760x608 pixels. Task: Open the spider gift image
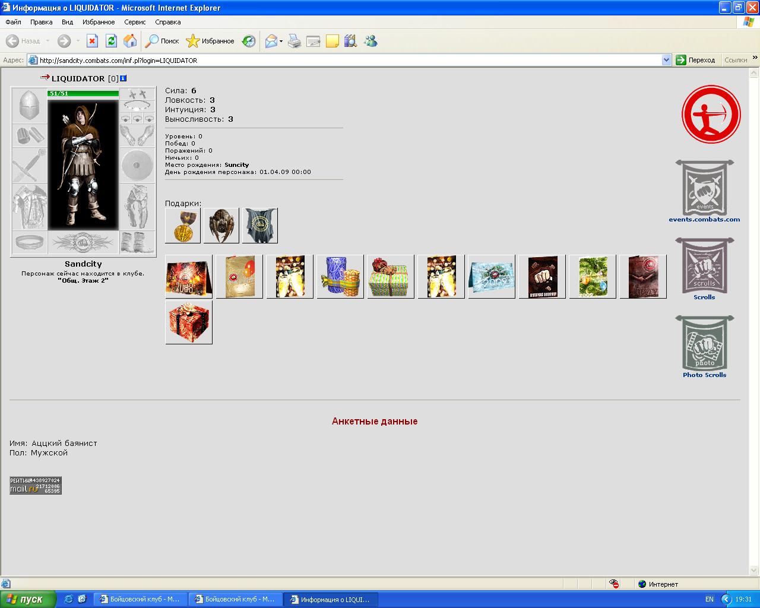(221, 226)
